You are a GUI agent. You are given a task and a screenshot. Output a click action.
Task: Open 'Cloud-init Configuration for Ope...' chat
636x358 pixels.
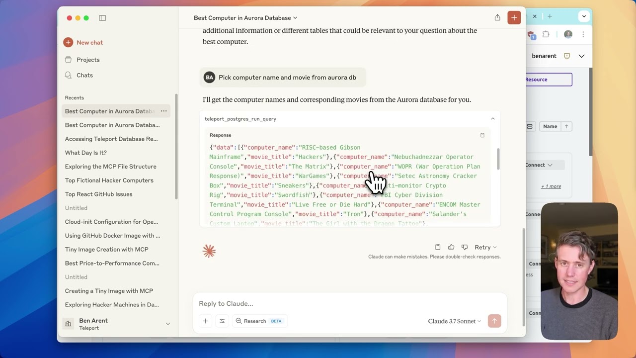111,222
